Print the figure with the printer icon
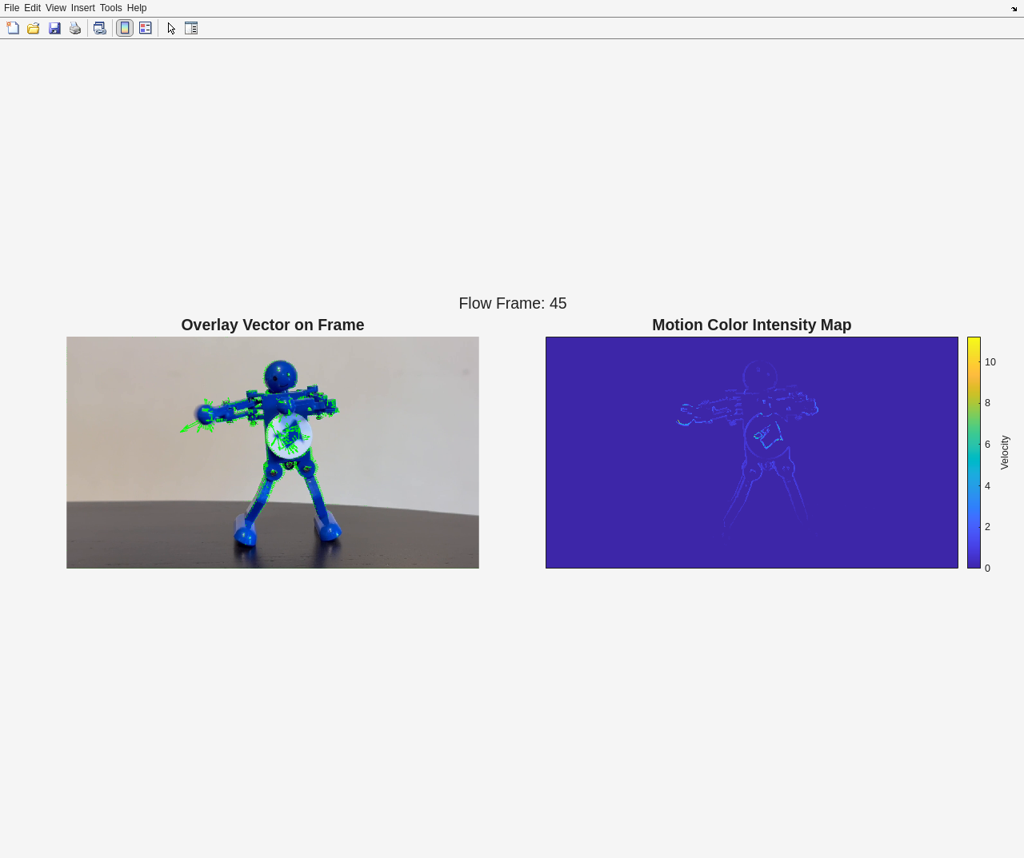This screenshot has height=858, width=1024. click(x=75, y=28)
